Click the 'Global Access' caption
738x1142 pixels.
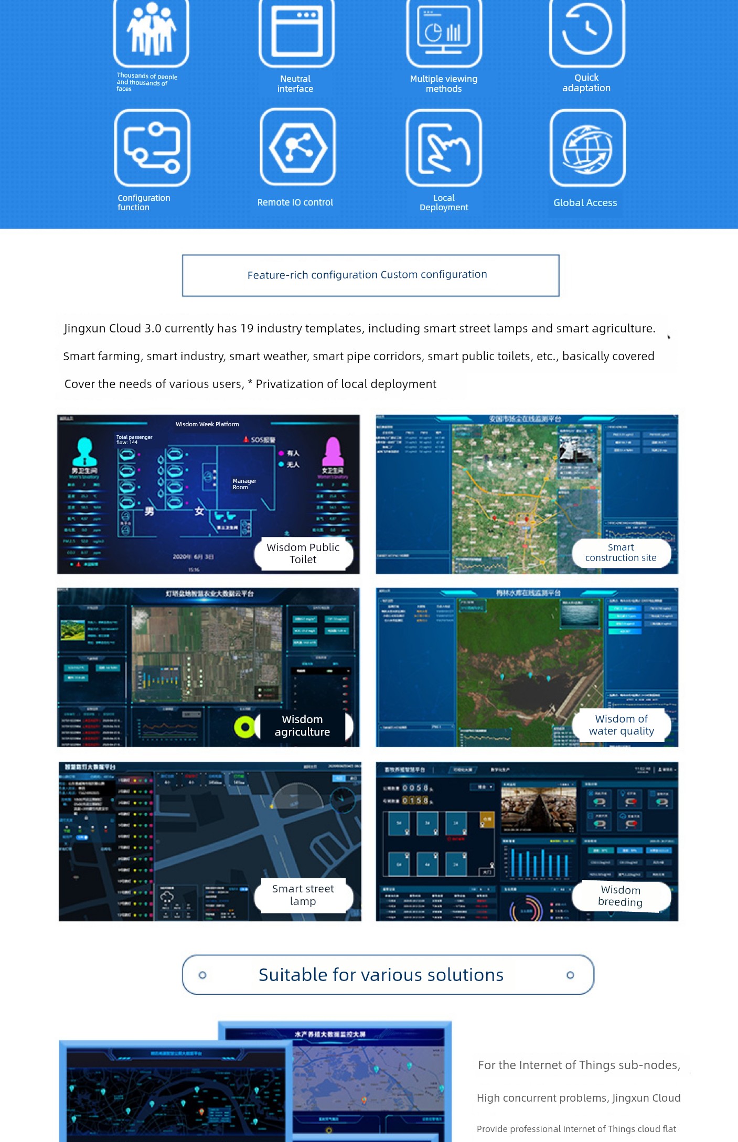[x=585, y=203]
